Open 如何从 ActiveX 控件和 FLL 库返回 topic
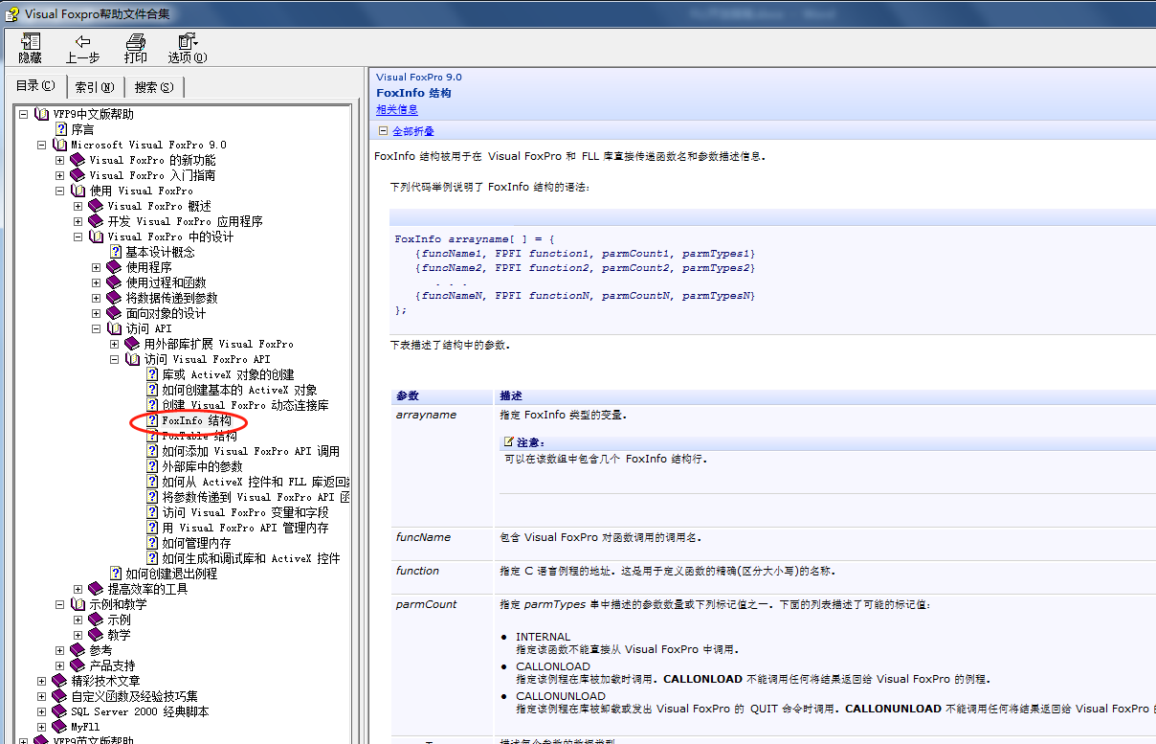1156x744 pixels. click(256, 482)
